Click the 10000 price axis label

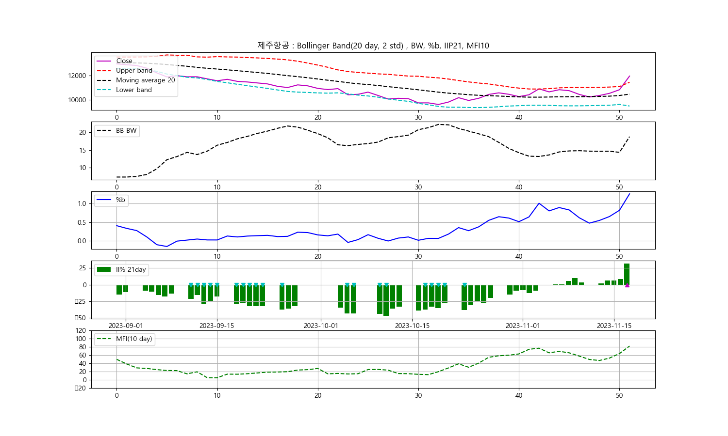point(77,100)
